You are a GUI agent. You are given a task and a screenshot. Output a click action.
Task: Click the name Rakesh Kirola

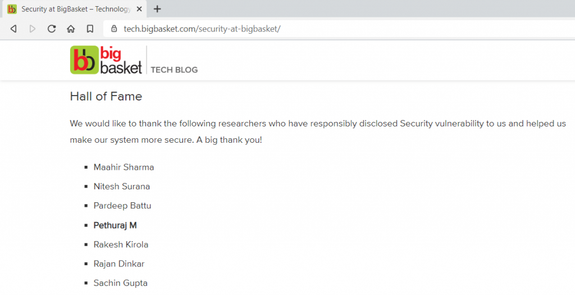pos(121,244)
